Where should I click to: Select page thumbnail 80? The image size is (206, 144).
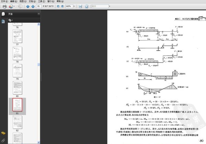[18, 88]
